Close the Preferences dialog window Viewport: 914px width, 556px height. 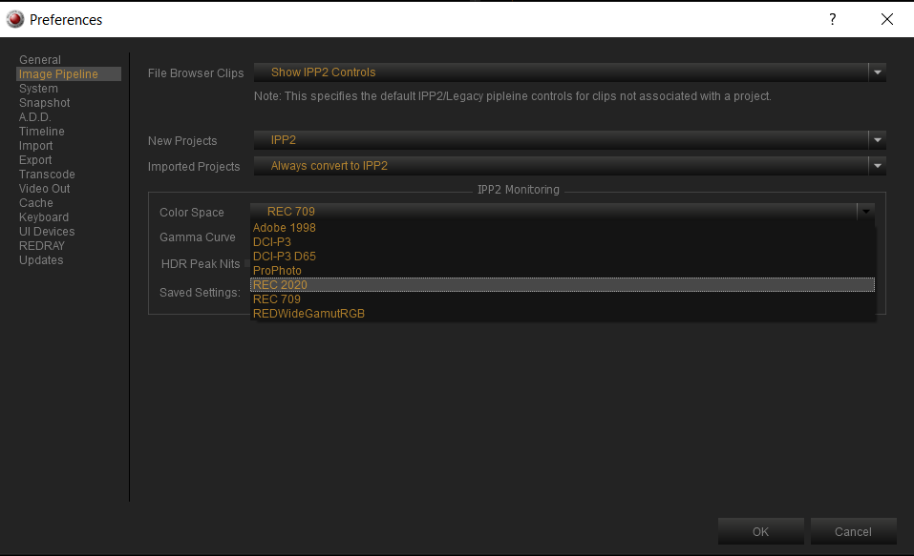coord(887,19)
